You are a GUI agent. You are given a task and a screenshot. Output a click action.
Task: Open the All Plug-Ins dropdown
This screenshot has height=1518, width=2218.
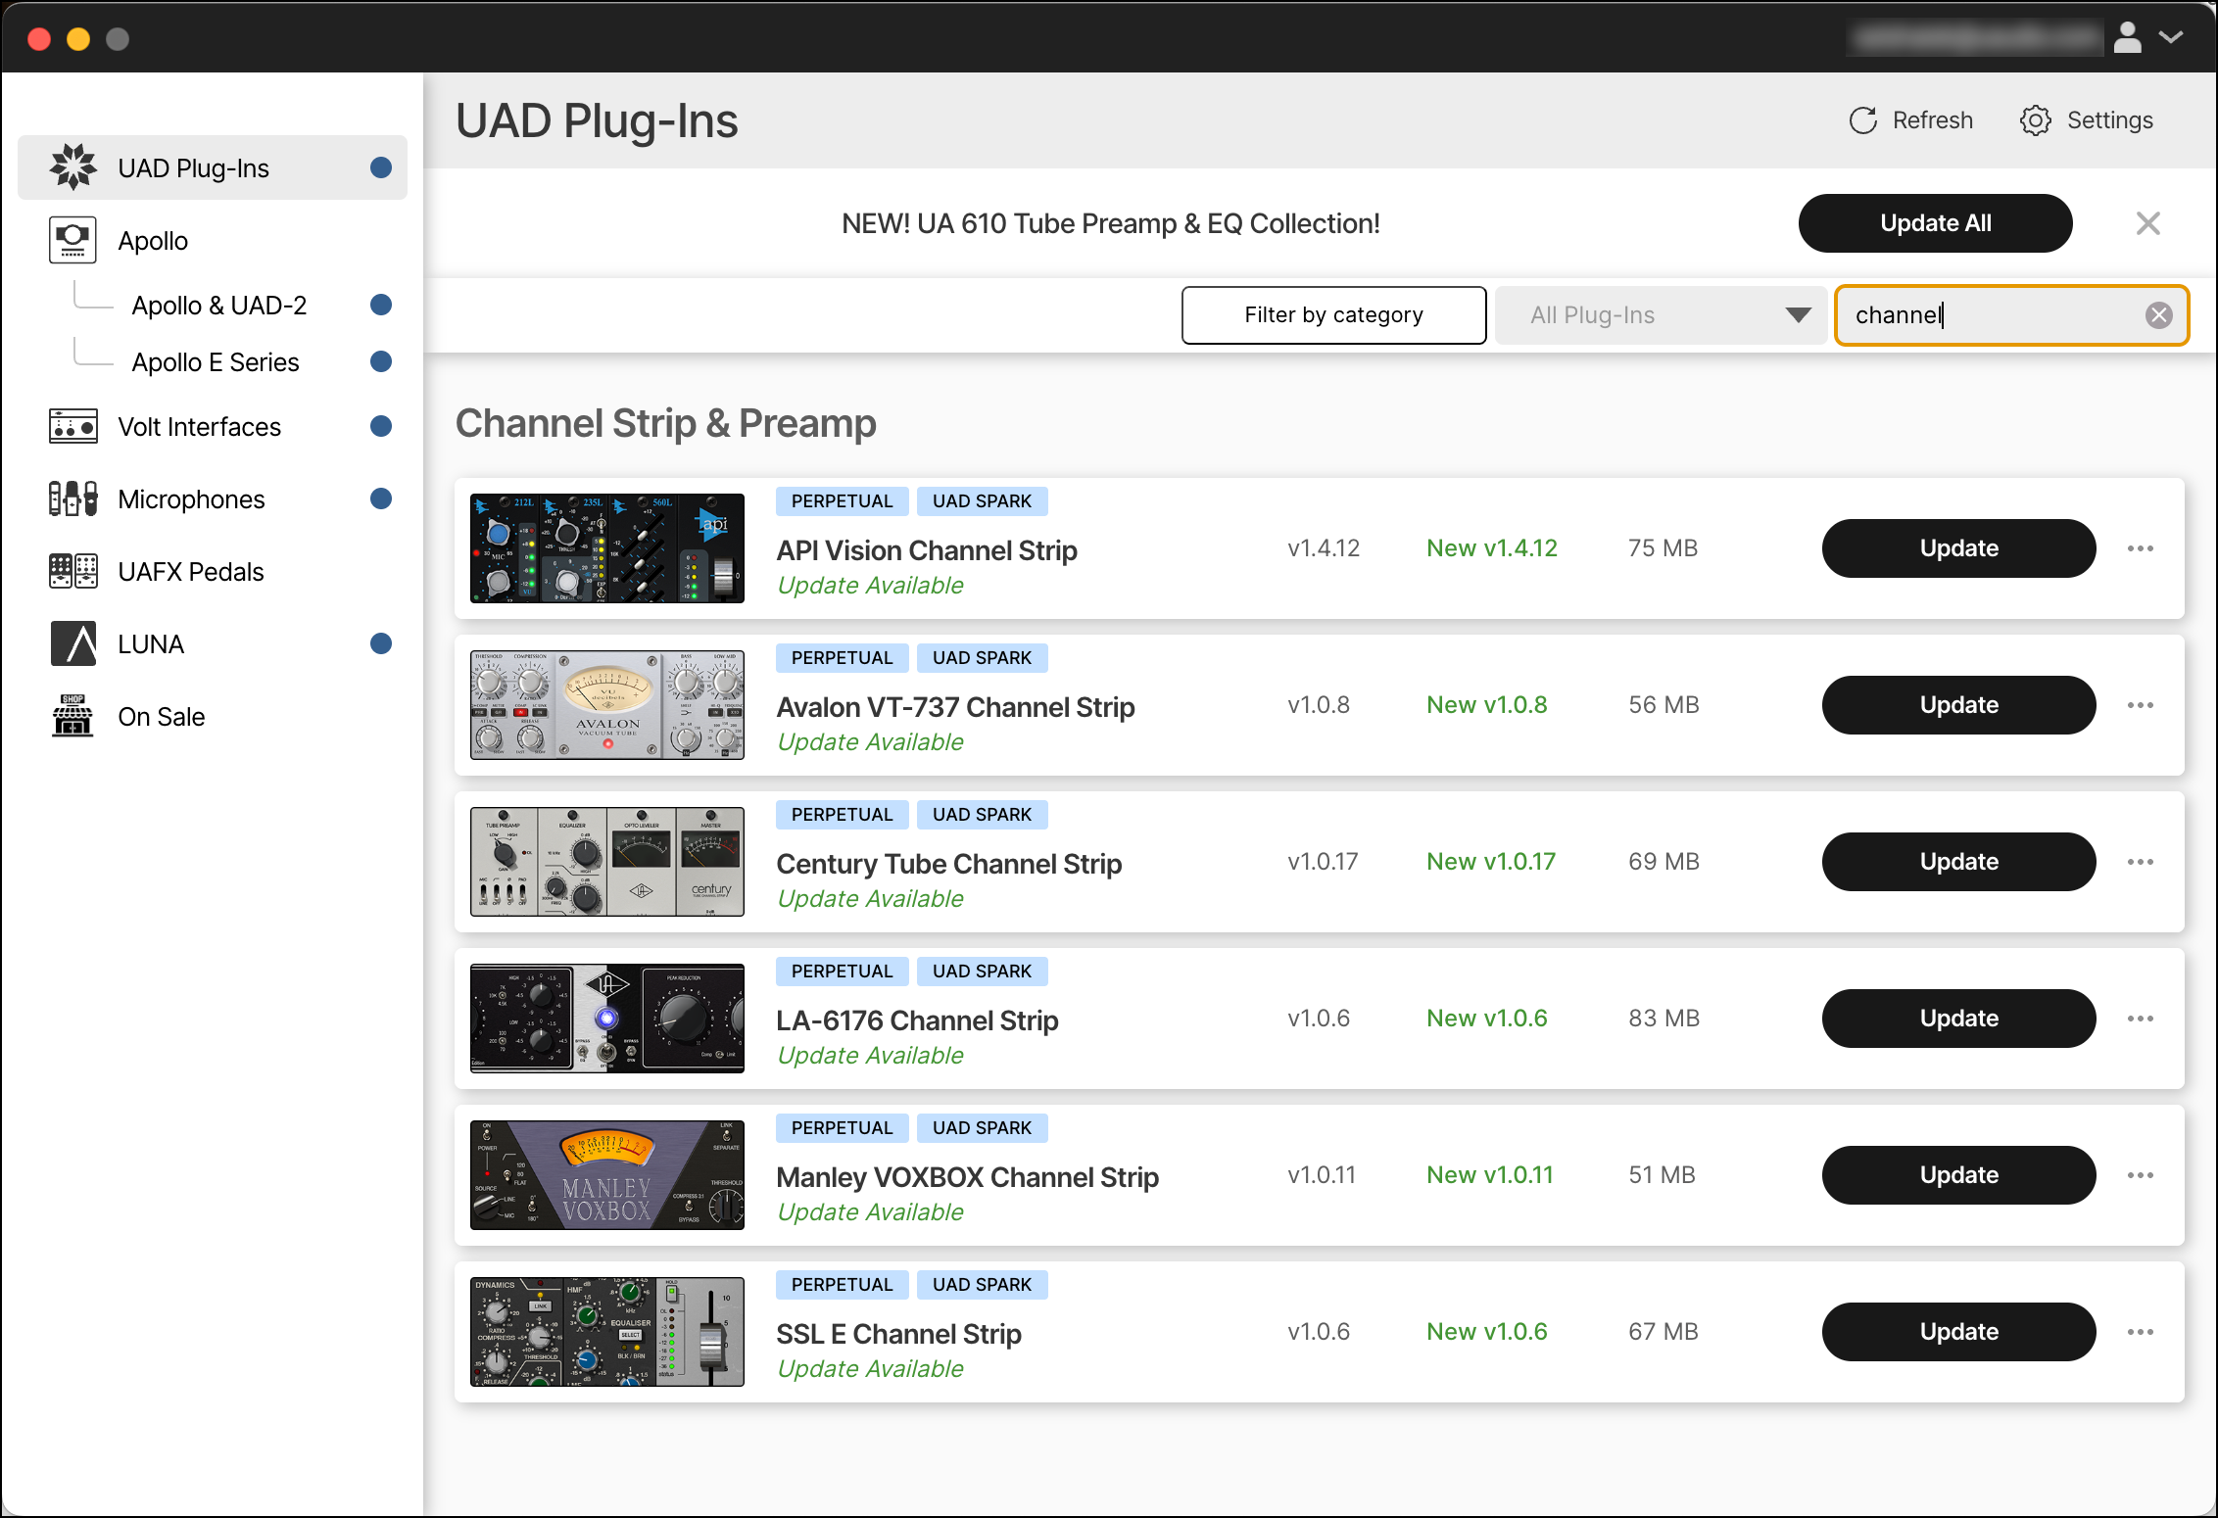pos(1660,314)
